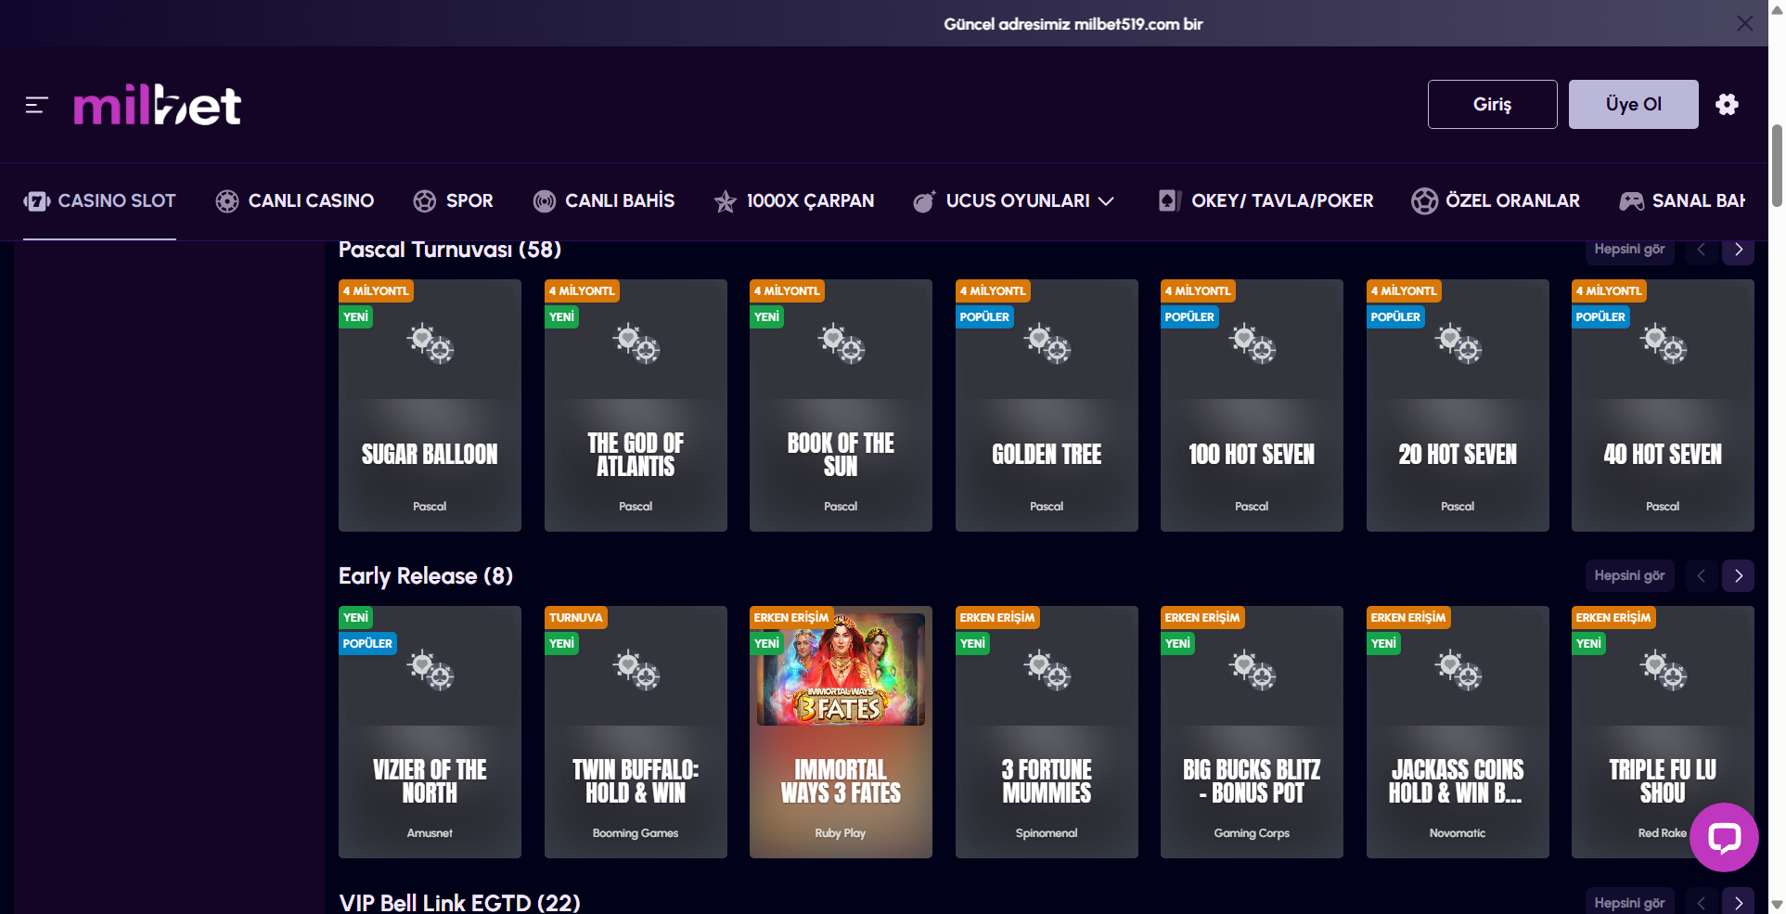The width and height of the screenshot is (1786, 914).
Task: Open Vizier of the North game
Action: [x=430, y=732]
